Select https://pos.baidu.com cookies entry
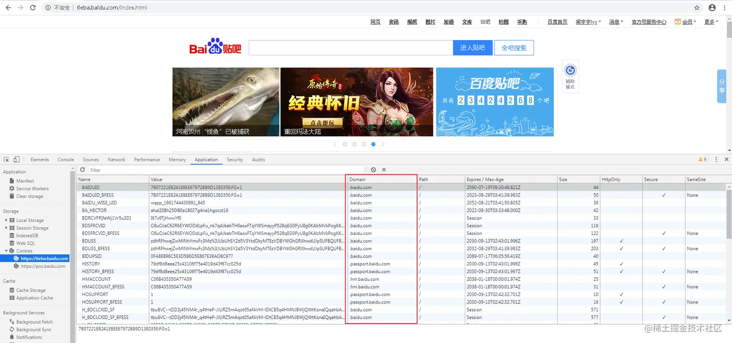732x343 pixels. [x=43, y=266]
